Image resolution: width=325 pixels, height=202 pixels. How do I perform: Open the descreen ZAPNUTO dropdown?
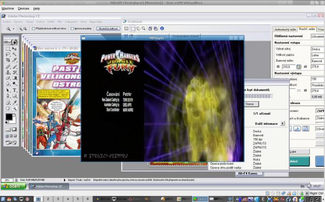pyautogui.click(x=320, y=111)
